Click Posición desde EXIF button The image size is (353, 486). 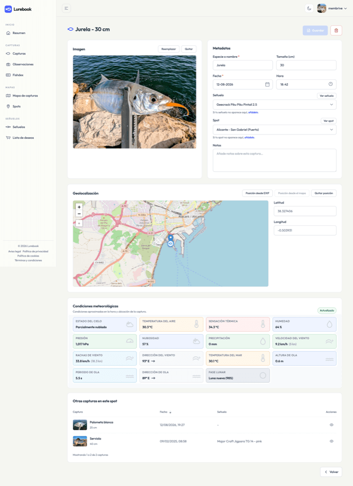258,193
